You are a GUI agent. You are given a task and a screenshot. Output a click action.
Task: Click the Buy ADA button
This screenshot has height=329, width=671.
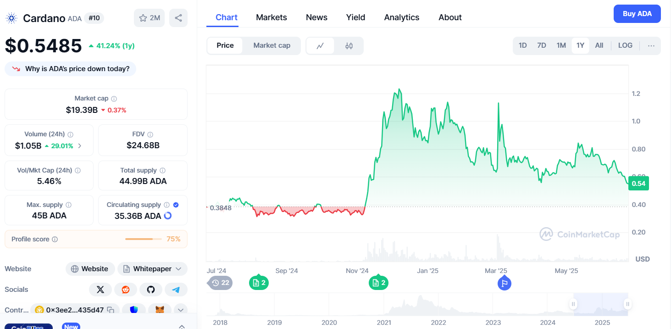637,14
